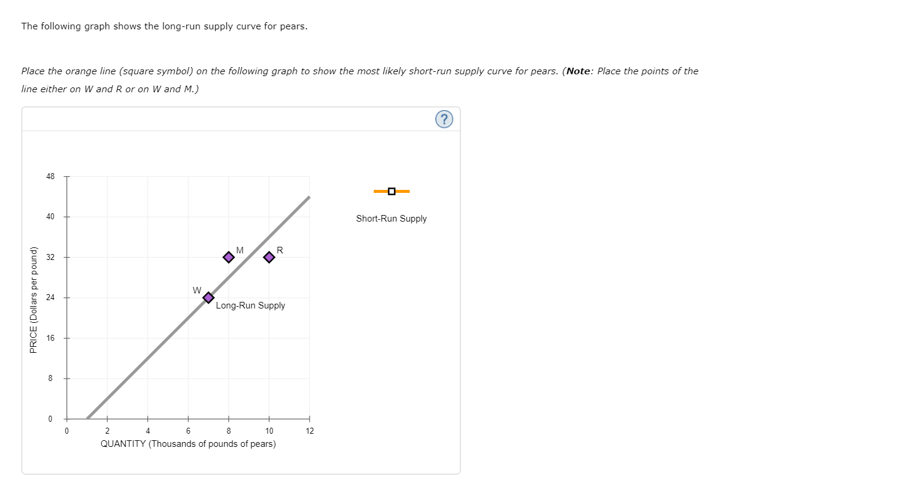The image size is (902, 484).
Task: Click the first sentence about pears
Action: tap(165, 27)
